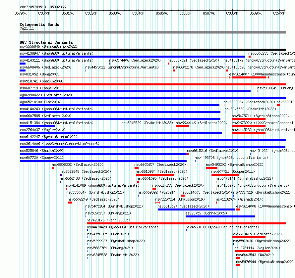Select the black nsv5556846 variant bar
This screenshot has width=295, height=278.
(x=152, y=50)
